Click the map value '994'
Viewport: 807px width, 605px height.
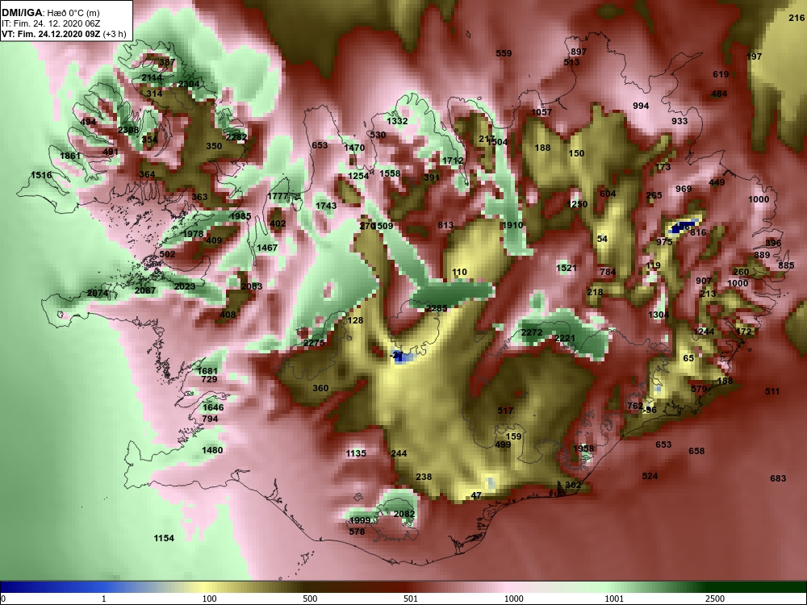(x=641, y=106)
